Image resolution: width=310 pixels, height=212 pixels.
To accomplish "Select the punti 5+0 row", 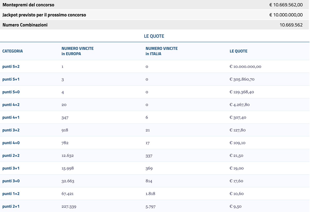I will 11,92.
